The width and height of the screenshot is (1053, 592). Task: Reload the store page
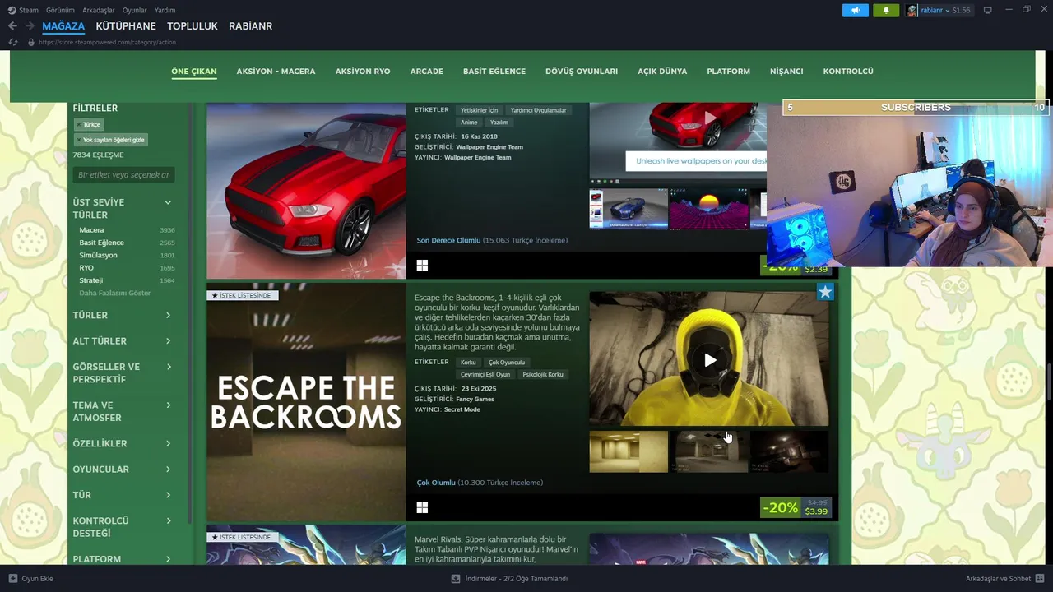pyautogui.click(x=13, y=42)
